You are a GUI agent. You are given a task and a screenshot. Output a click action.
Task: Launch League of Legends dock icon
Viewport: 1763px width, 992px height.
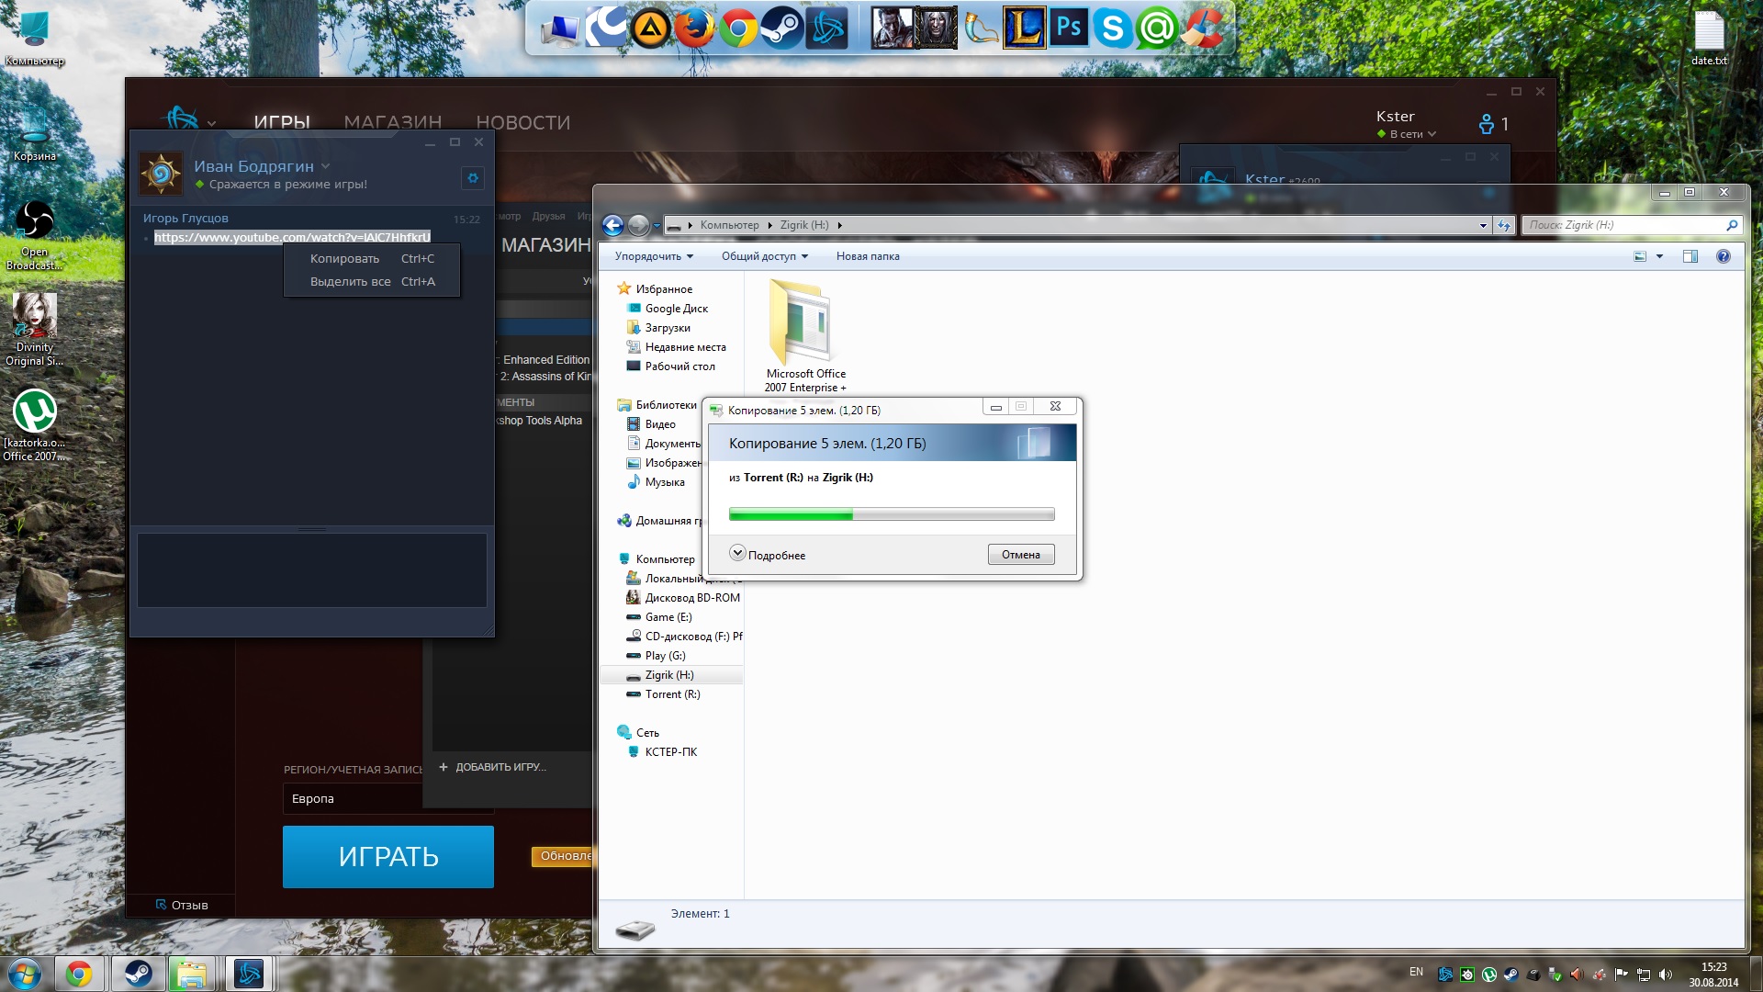point(1023,28)
